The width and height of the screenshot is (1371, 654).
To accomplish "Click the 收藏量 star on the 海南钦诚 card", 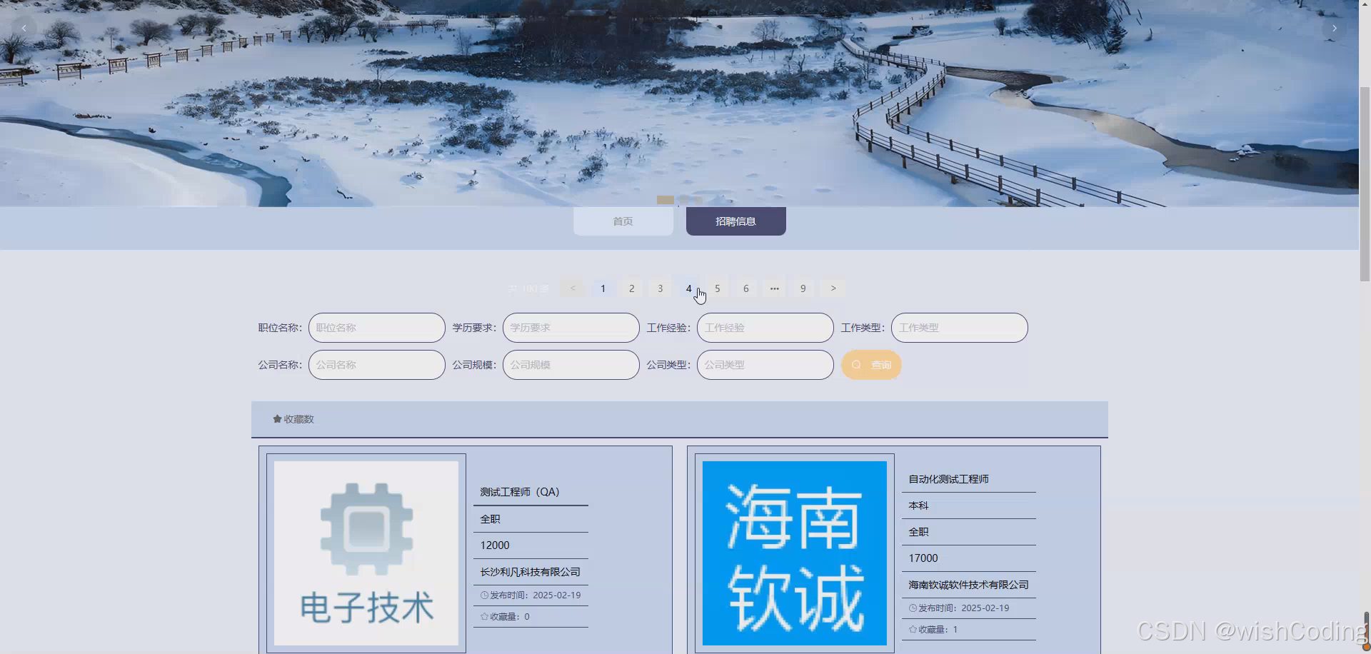I will point(912,629).
